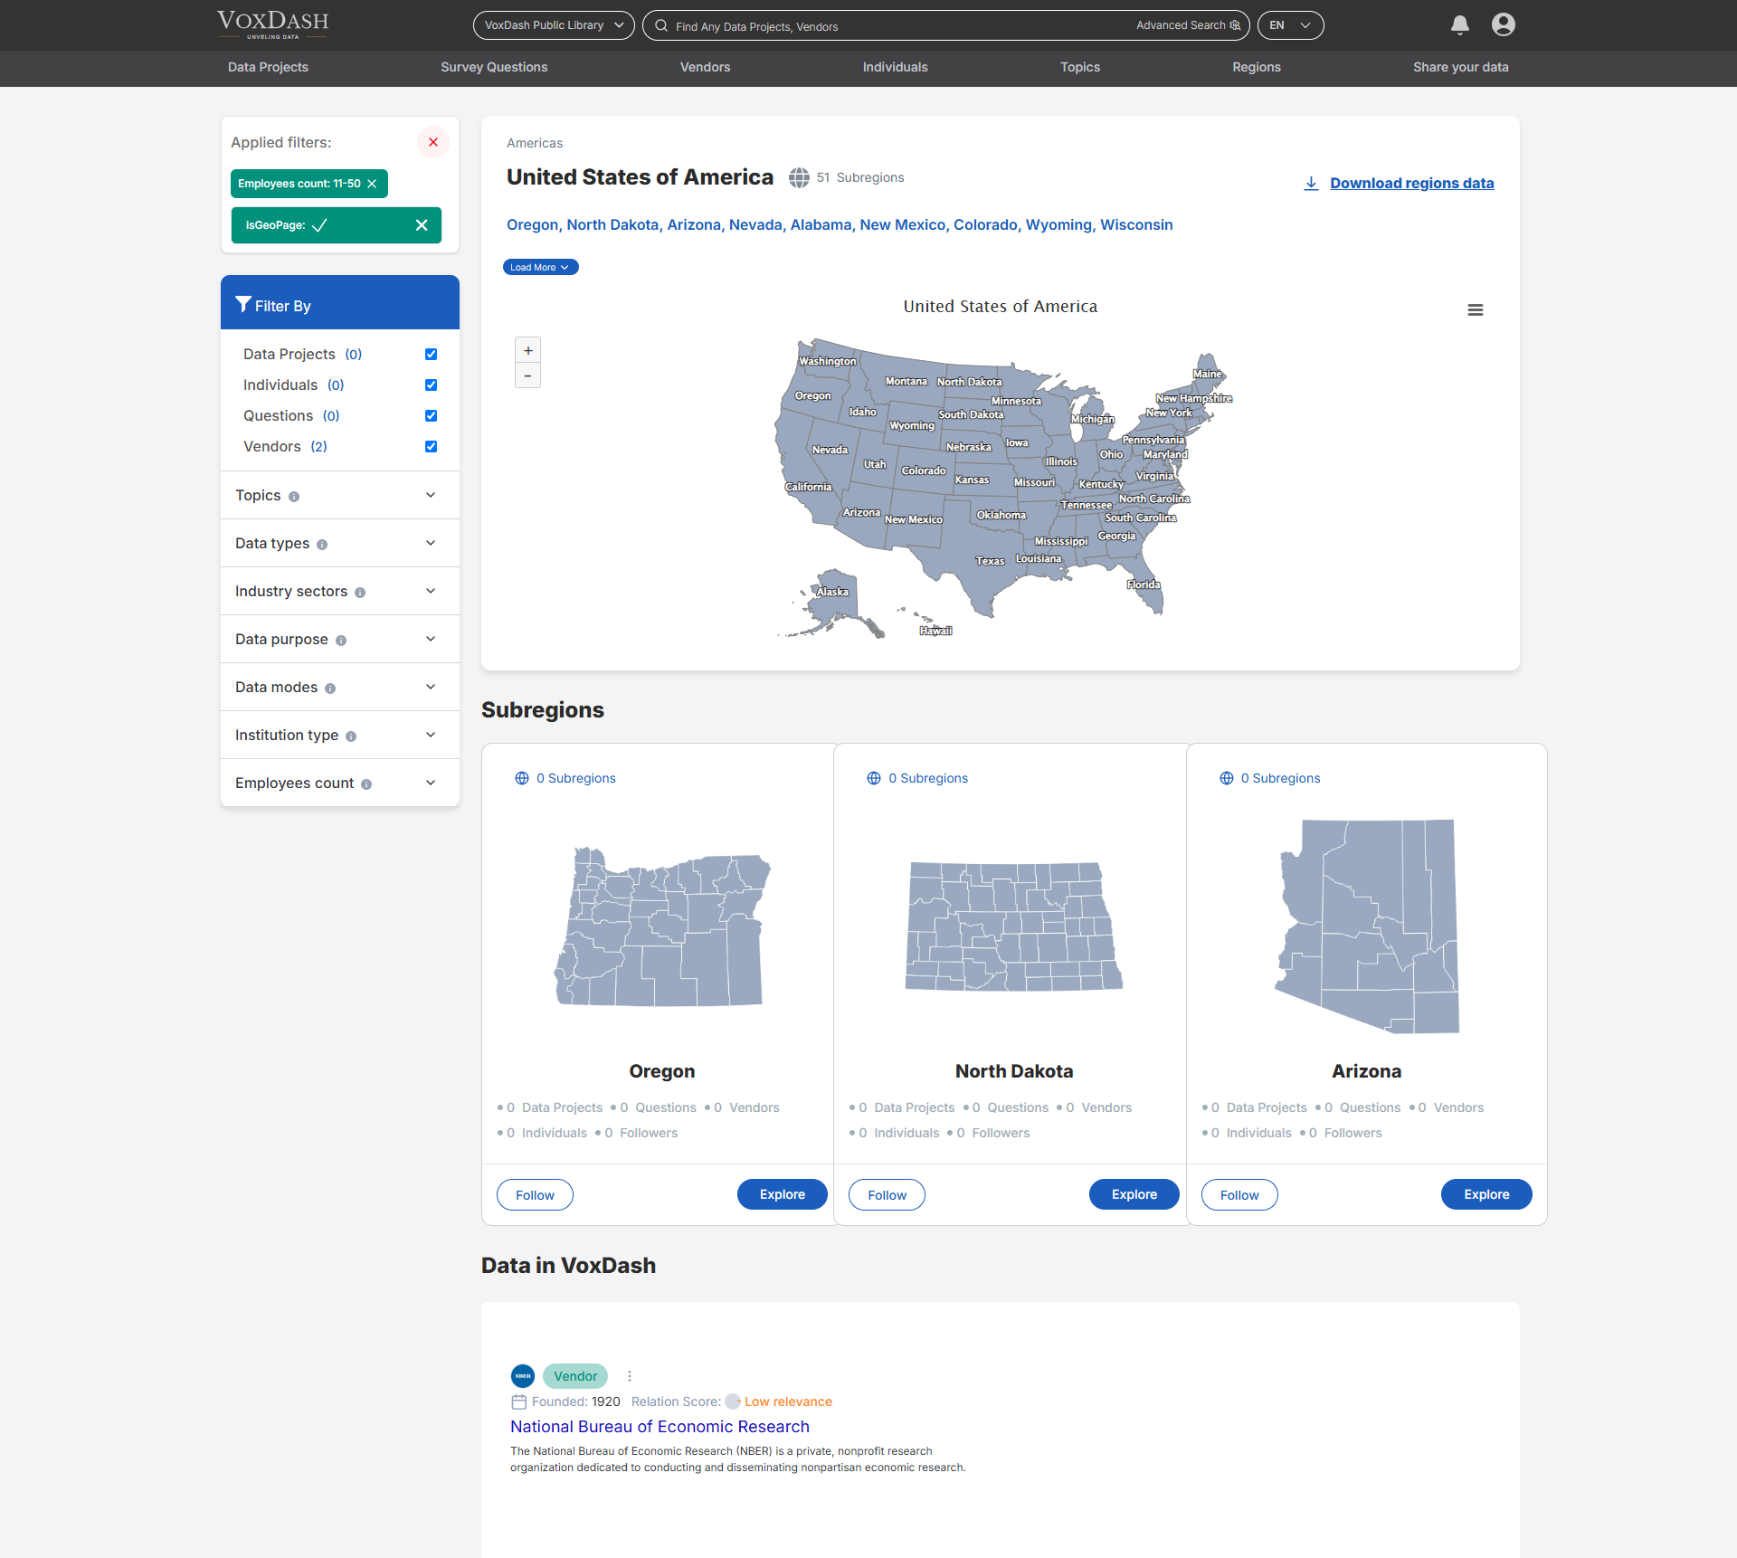
Task: Click Topics filter info icon
Action: coord(294,497)
